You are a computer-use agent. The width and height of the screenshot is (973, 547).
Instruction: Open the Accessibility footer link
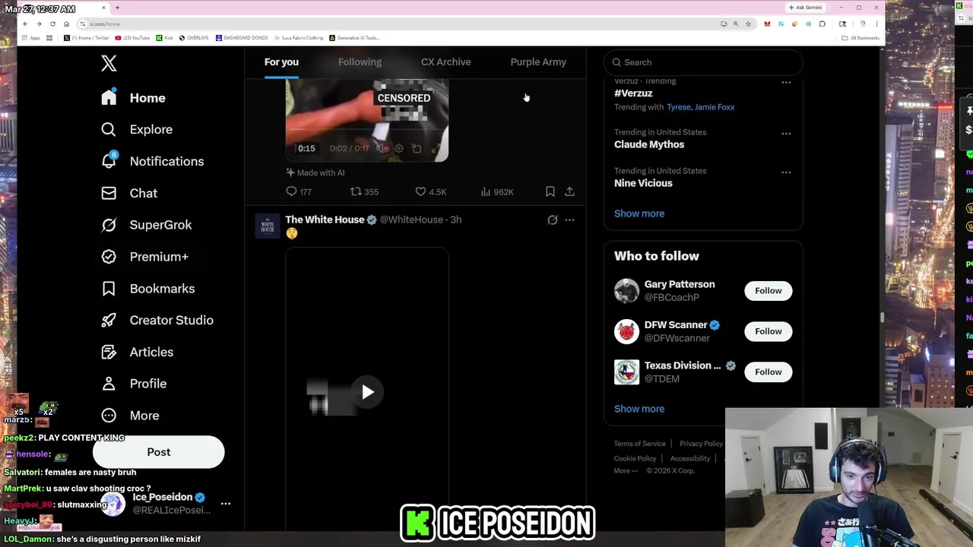click(690, 459)
